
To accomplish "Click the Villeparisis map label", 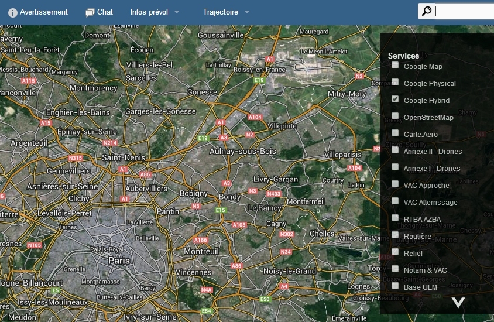I will (x=343, y=155).
